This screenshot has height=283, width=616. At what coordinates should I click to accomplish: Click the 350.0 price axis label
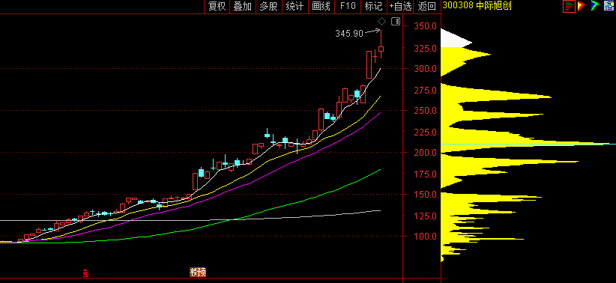425,26
